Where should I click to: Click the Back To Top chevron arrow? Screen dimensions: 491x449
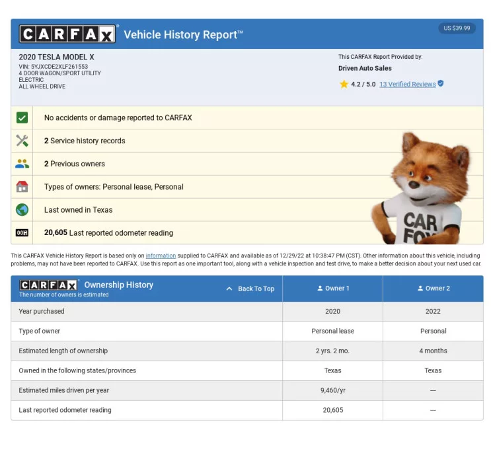coord(229,289)
